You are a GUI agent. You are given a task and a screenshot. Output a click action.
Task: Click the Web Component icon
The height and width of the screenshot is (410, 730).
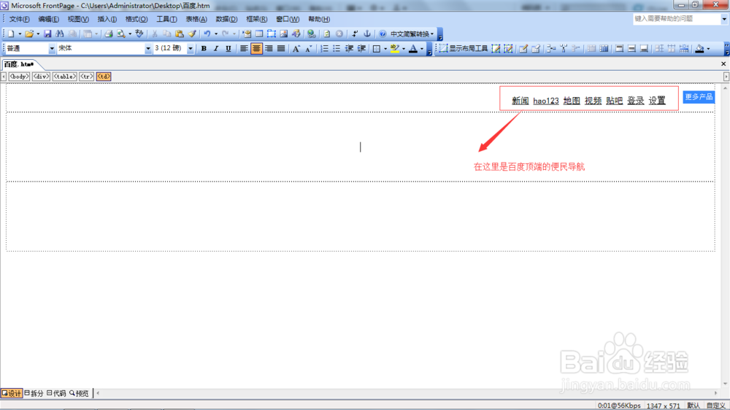tap(247, 34)
